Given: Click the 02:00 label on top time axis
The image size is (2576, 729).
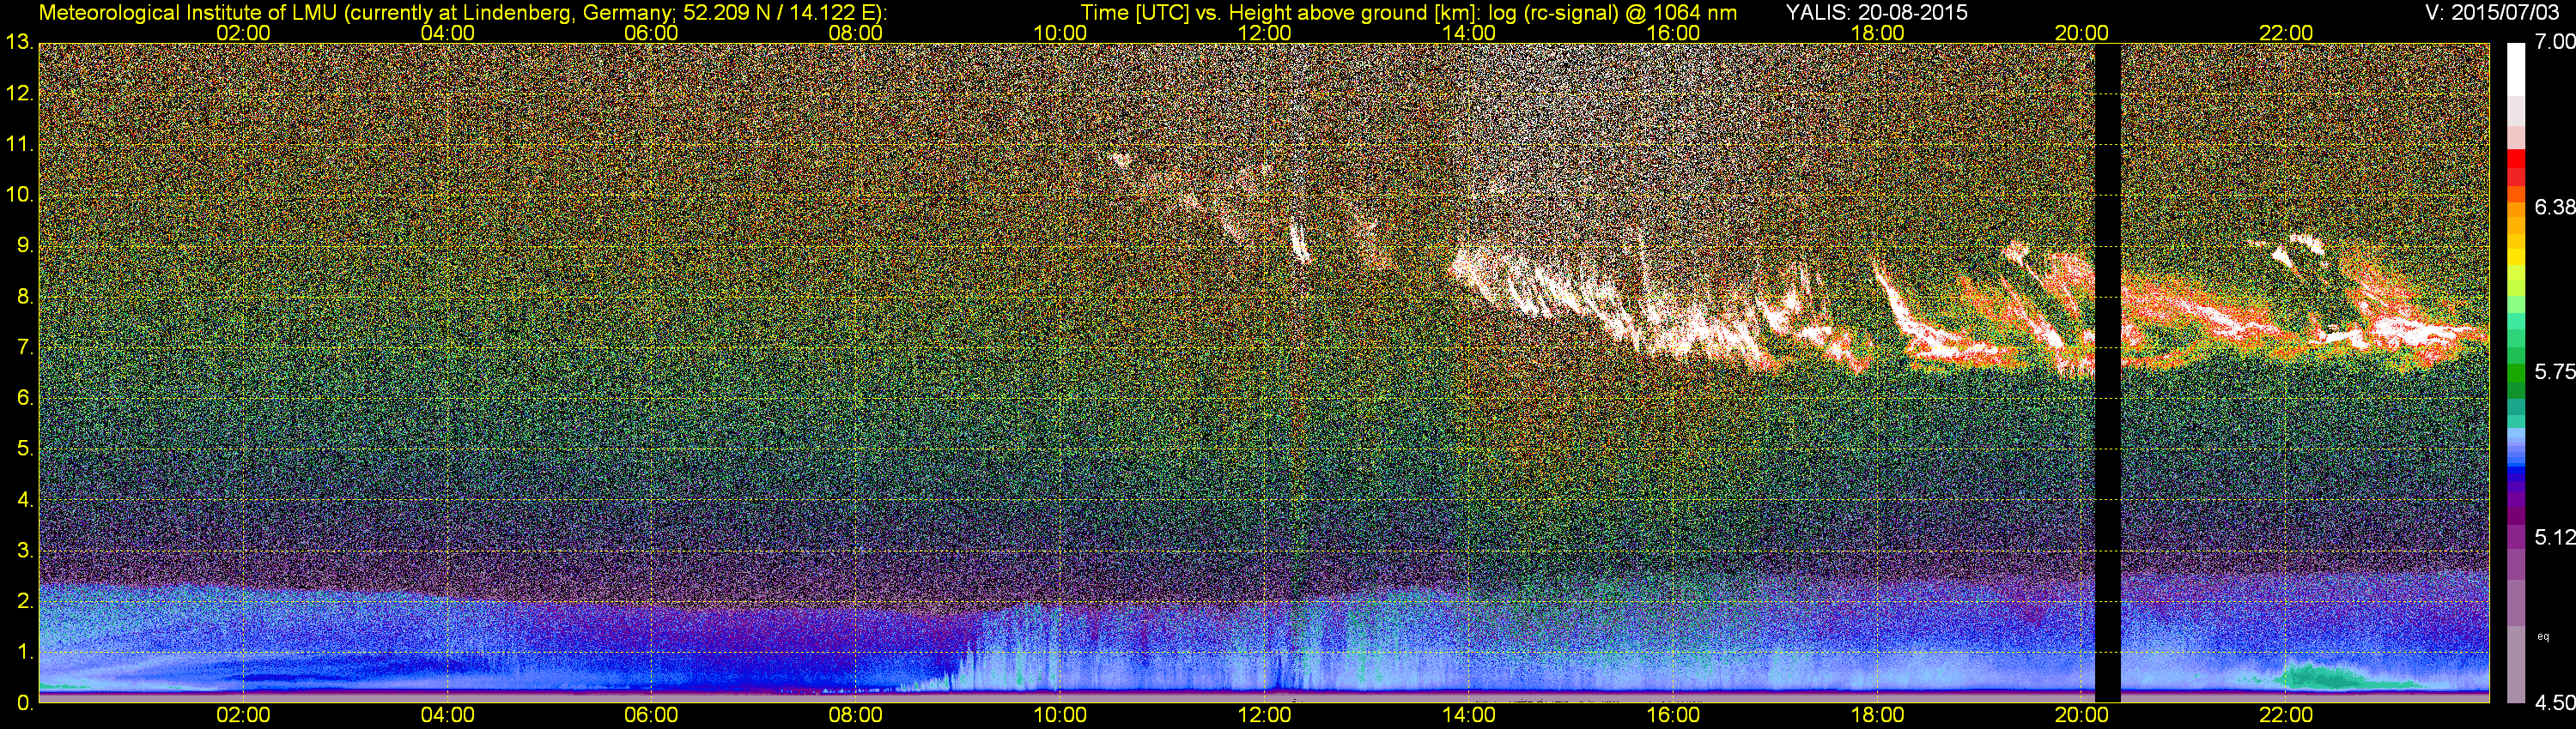Looking at the screenshot, I should click(x=243, y=33).
